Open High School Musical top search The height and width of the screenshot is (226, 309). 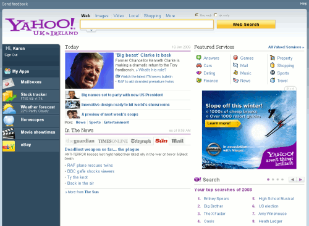coord(276,199)
